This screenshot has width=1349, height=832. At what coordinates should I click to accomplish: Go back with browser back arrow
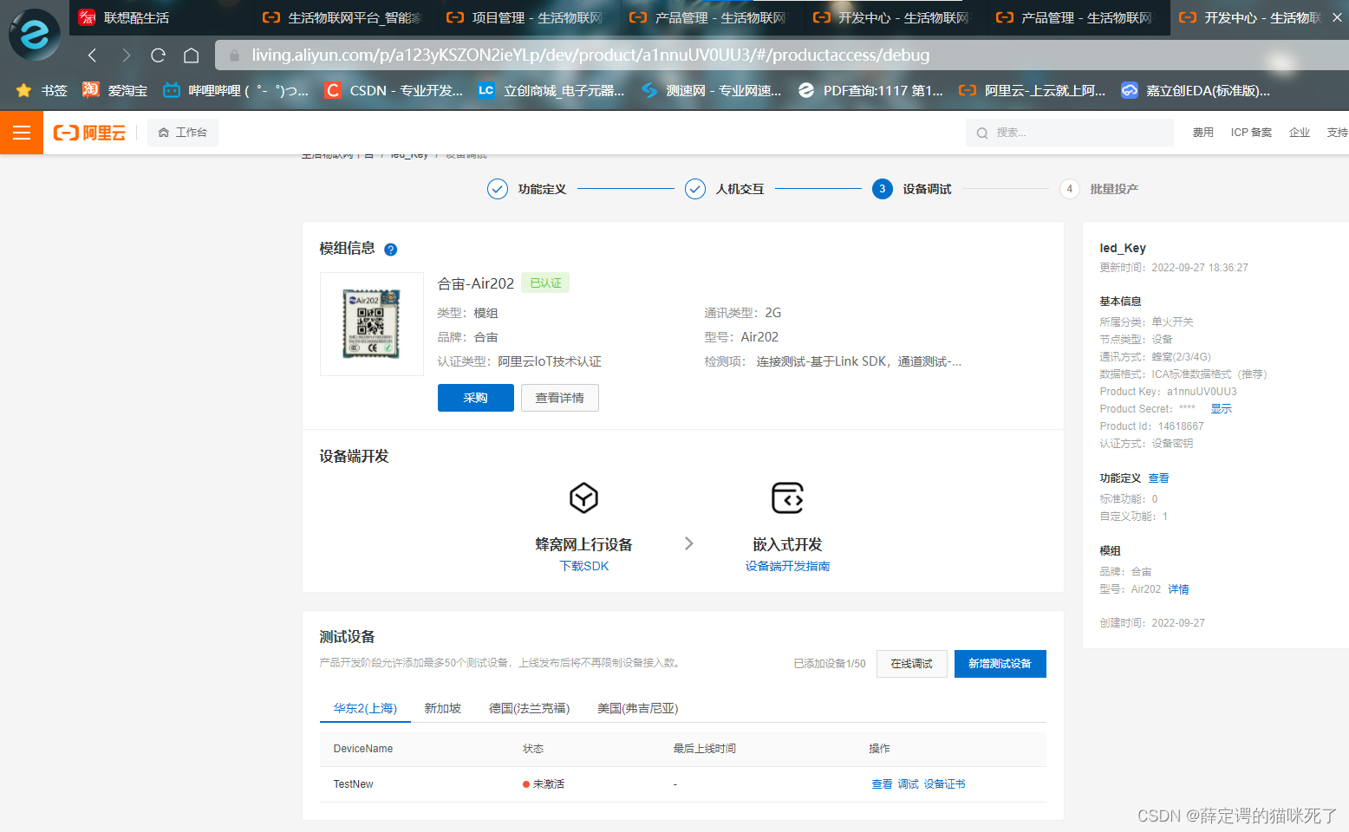pos(93,55)
